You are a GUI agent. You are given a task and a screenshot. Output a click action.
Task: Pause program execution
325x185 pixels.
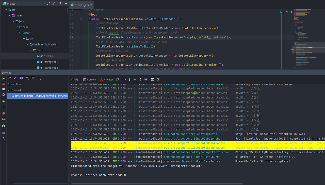pyautogui.click(x=3, y=107)
